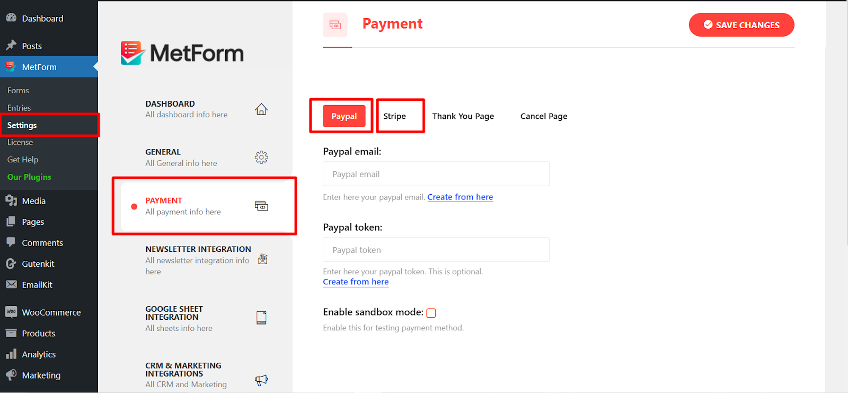Open GOOGLE SHEET INTEGRATION section
Image resolution: width=848 pixels, height=393 pixels.
(207, 318)
